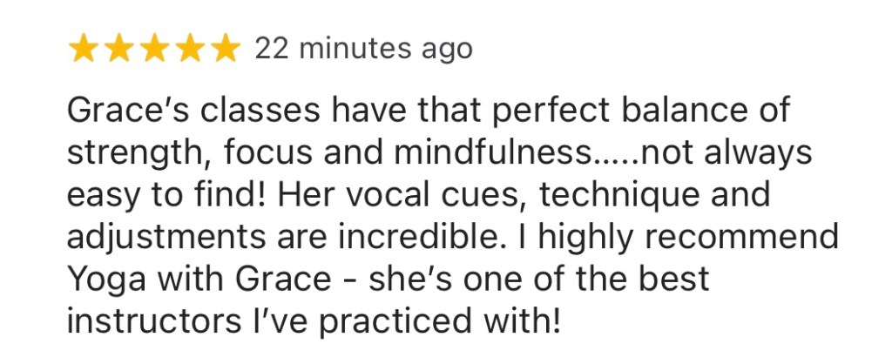Click the first yellow rating star
The image size is (892, 364).
point(84,49)
